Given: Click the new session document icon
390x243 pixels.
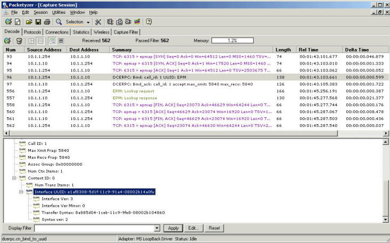Looking at the screenshot, I should coord(18,22).
